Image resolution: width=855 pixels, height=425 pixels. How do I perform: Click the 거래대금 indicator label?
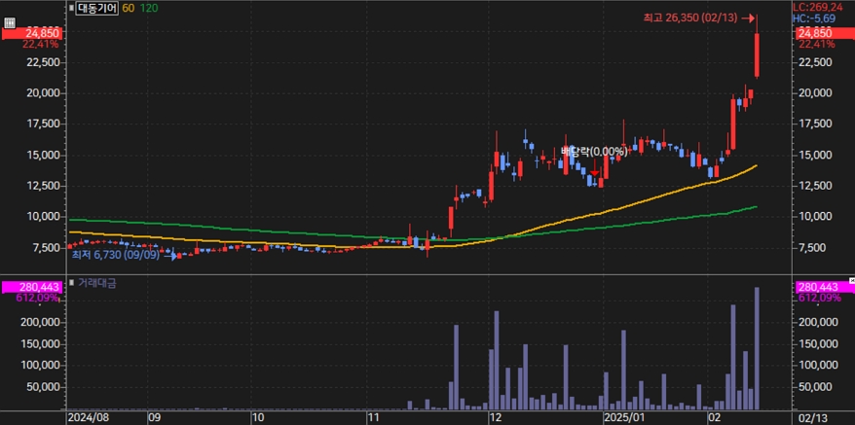[x=96, y=282]
